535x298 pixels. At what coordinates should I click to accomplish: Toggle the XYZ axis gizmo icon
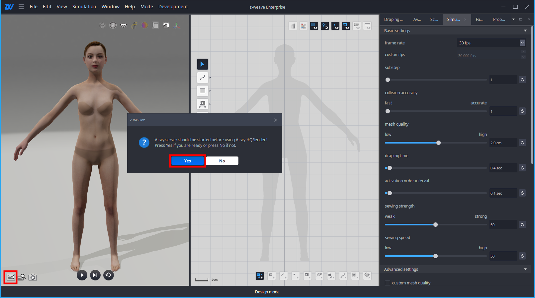click(177, 25)
